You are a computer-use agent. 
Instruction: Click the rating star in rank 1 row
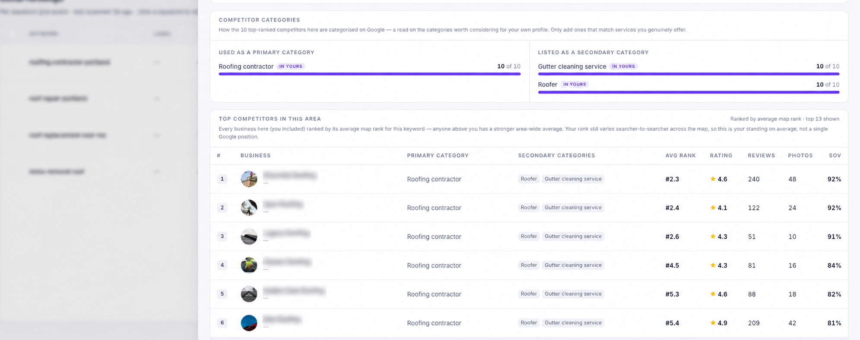coord(713,179)
